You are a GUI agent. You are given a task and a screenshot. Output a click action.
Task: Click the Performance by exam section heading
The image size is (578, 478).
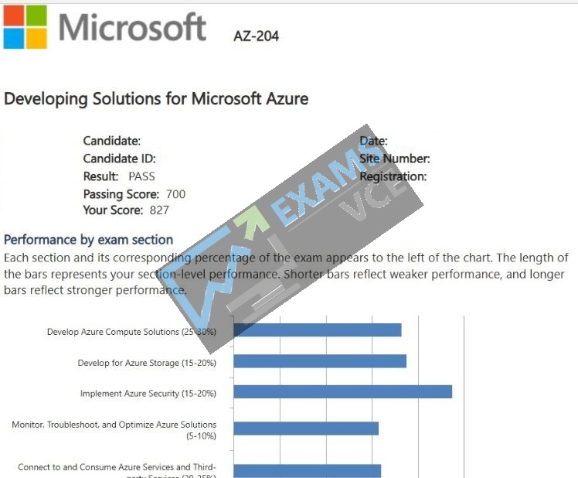coord(88,240)
